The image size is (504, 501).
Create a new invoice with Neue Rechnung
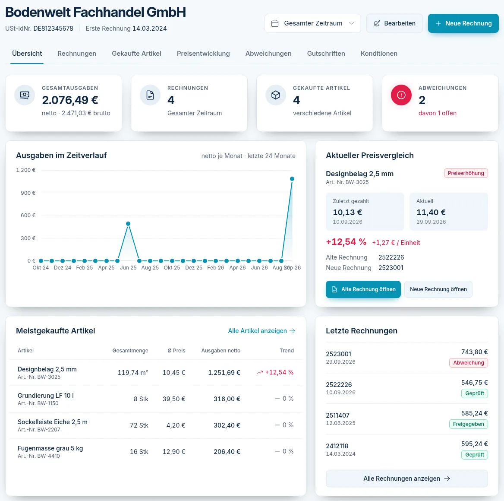pyautogui.click(x=463, y=23)
